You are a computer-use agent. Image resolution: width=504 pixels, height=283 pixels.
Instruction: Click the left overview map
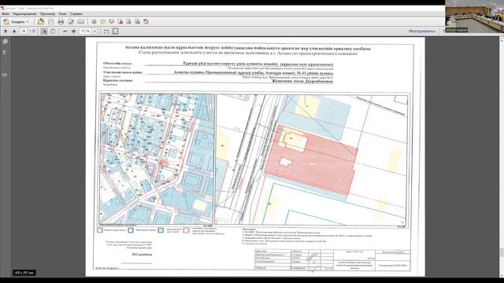pyautogui.click(x=157, y=159)
